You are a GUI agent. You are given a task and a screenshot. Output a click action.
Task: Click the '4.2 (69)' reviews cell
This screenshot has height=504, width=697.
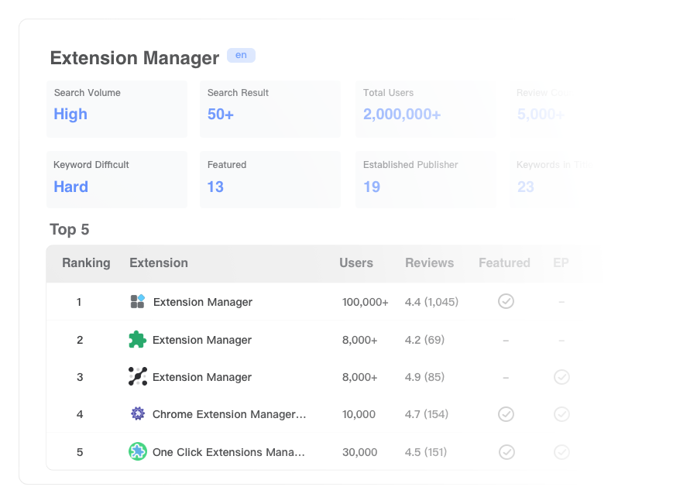click(424, 340)
